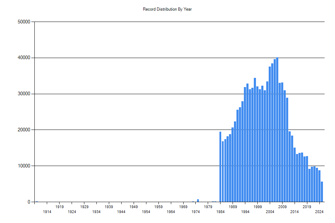Click the 2004 x-axis label
The width and height of the screenshot is (335, 223).
click(x=270, y=212)
